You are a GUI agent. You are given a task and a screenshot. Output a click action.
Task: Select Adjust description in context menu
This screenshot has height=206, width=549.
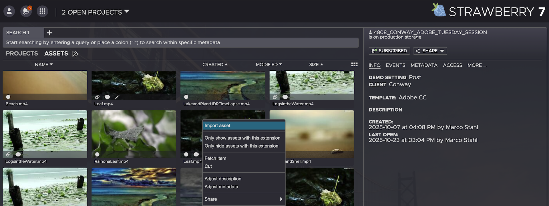[223, 179]
